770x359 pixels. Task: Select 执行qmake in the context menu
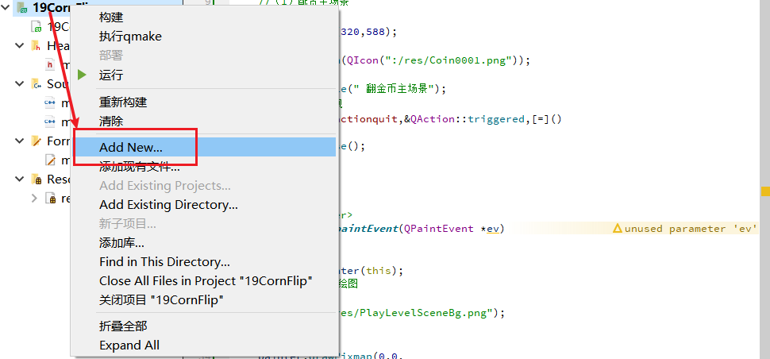(x=205, y=37)
